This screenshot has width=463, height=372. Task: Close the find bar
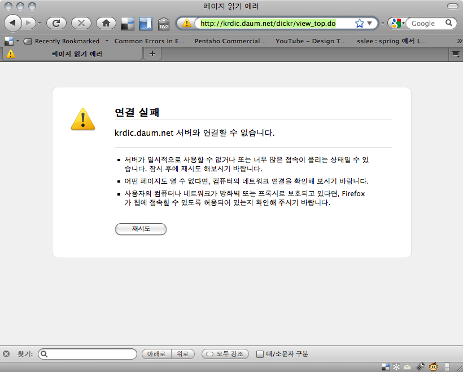point(6,354)
